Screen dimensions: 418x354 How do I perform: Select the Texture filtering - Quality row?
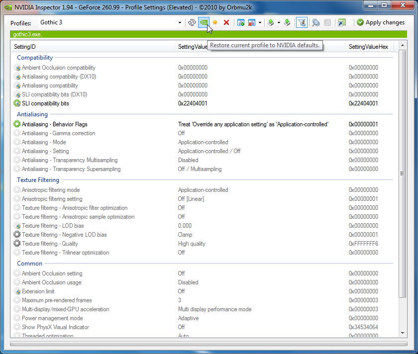(50, 244)
